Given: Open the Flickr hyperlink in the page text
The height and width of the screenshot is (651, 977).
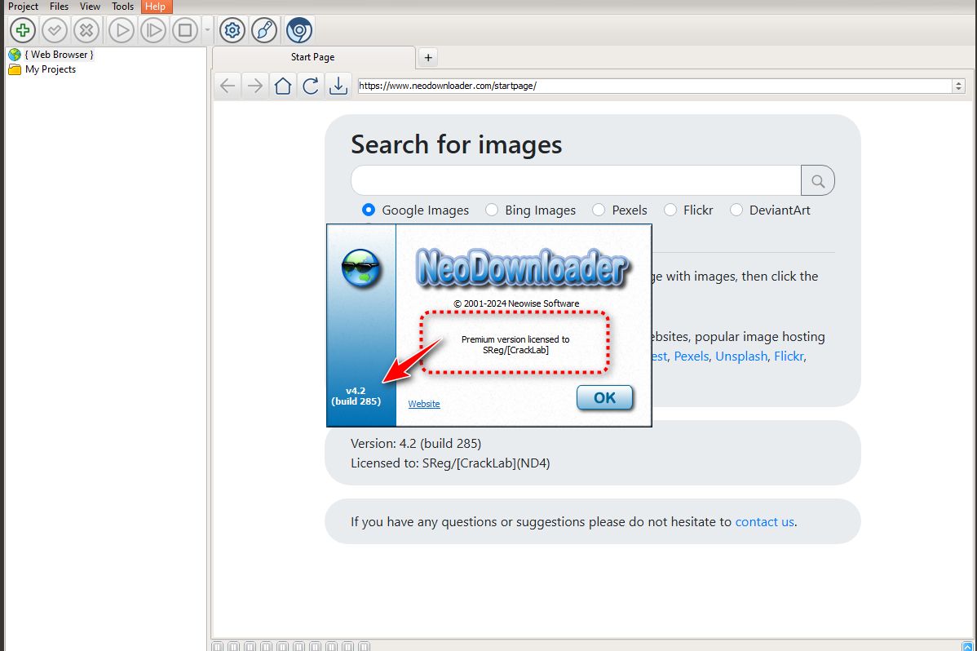Looking at the screenshot, I should [789, 356].
